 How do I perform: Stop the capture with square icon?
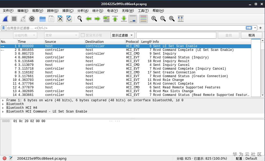[x=14, y=19]
